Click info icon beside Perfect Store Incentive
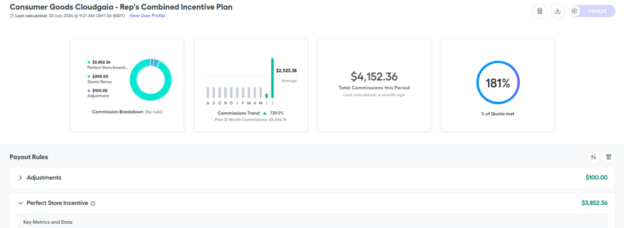Image resolution: width=624 pixels, height=228 pixels. (93, 204)
